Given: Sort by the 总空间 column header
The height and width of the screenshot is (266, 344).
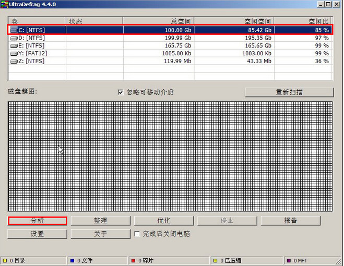Looking at the screenshot, I should [158, 21].
